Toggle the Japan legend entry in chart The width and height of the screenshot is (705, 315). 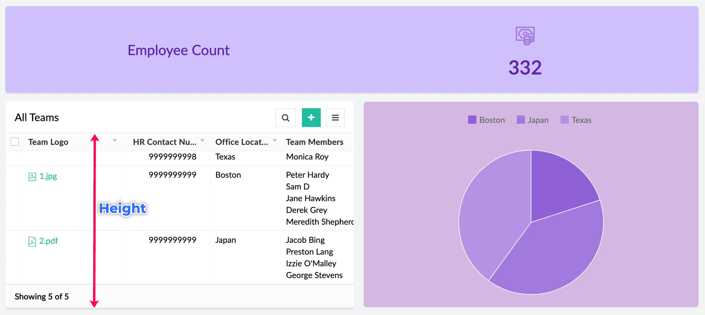[538, 120]
